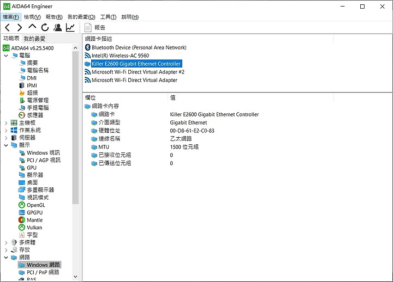Open the 工具(T) menu
The width and height of the screenshot is (393, 282).
click(x=108, y=17)
